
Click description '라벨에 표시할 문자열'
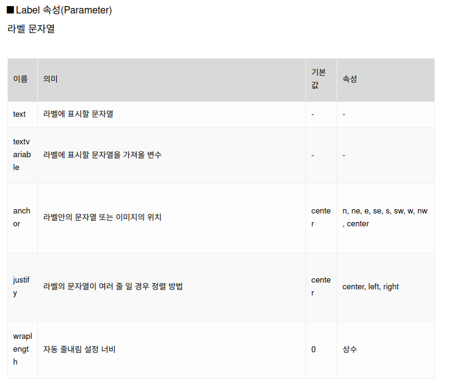(x=78, y=114)
